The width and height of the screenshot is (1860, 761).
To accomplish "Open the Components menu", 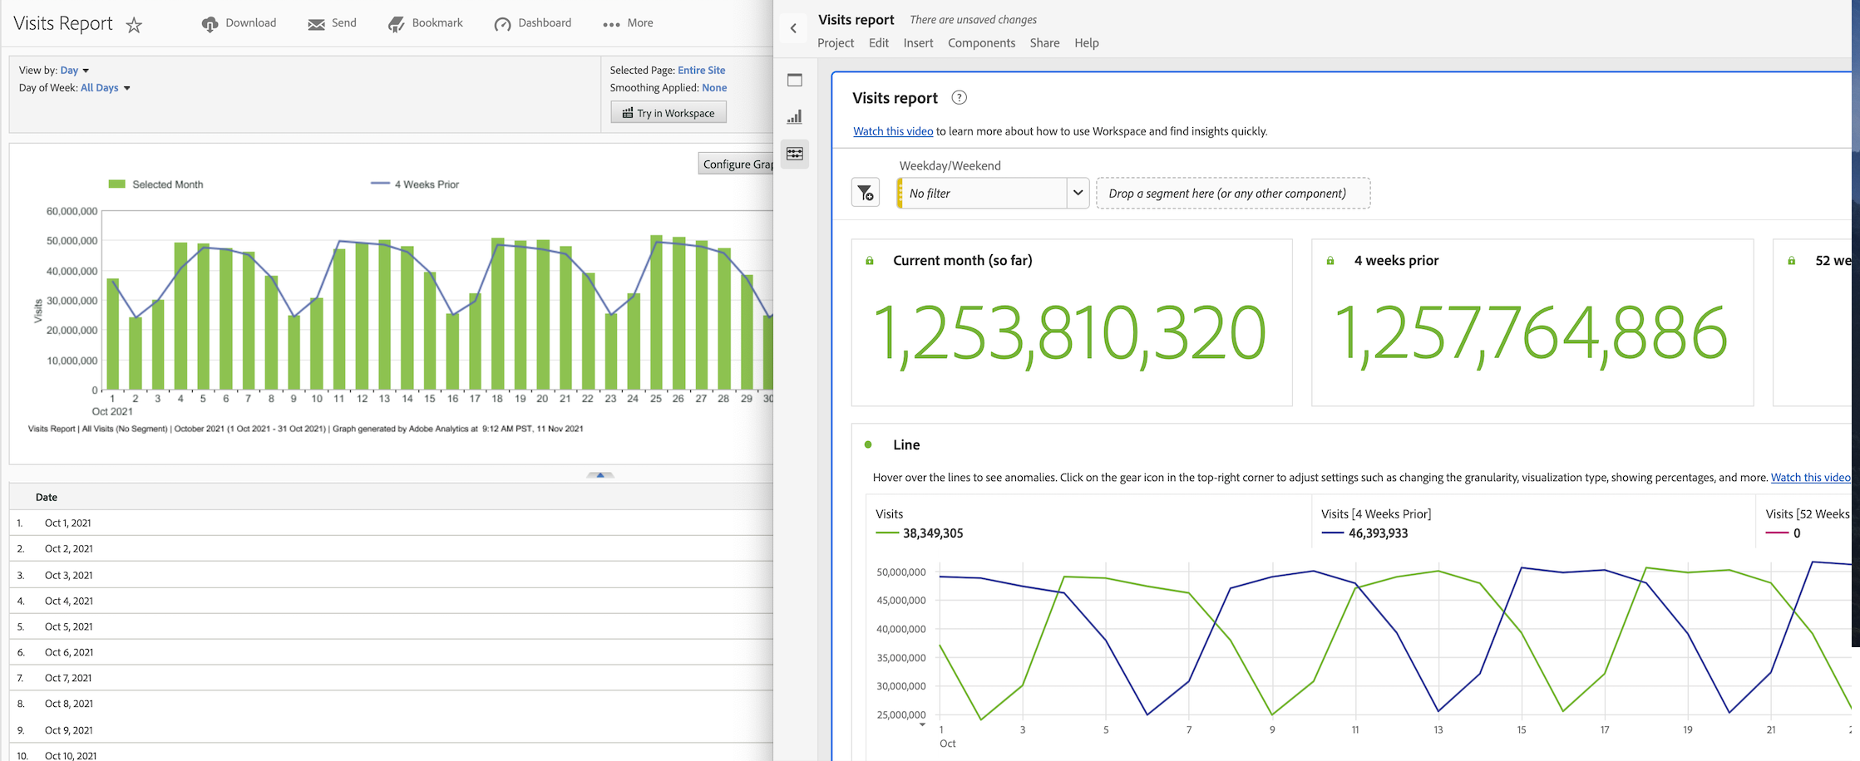I will point(981,43).
